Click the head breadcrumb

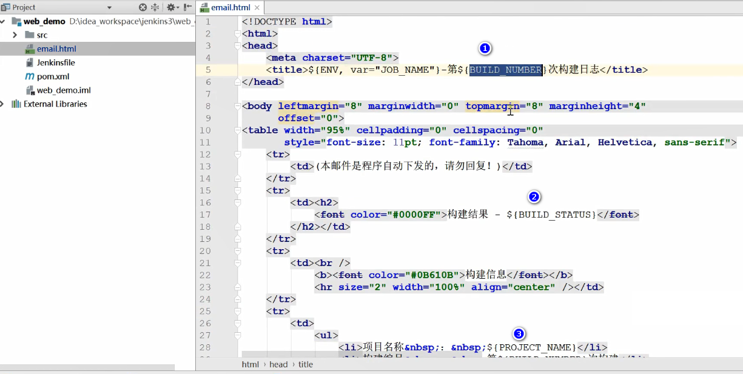tap(278, 364)
